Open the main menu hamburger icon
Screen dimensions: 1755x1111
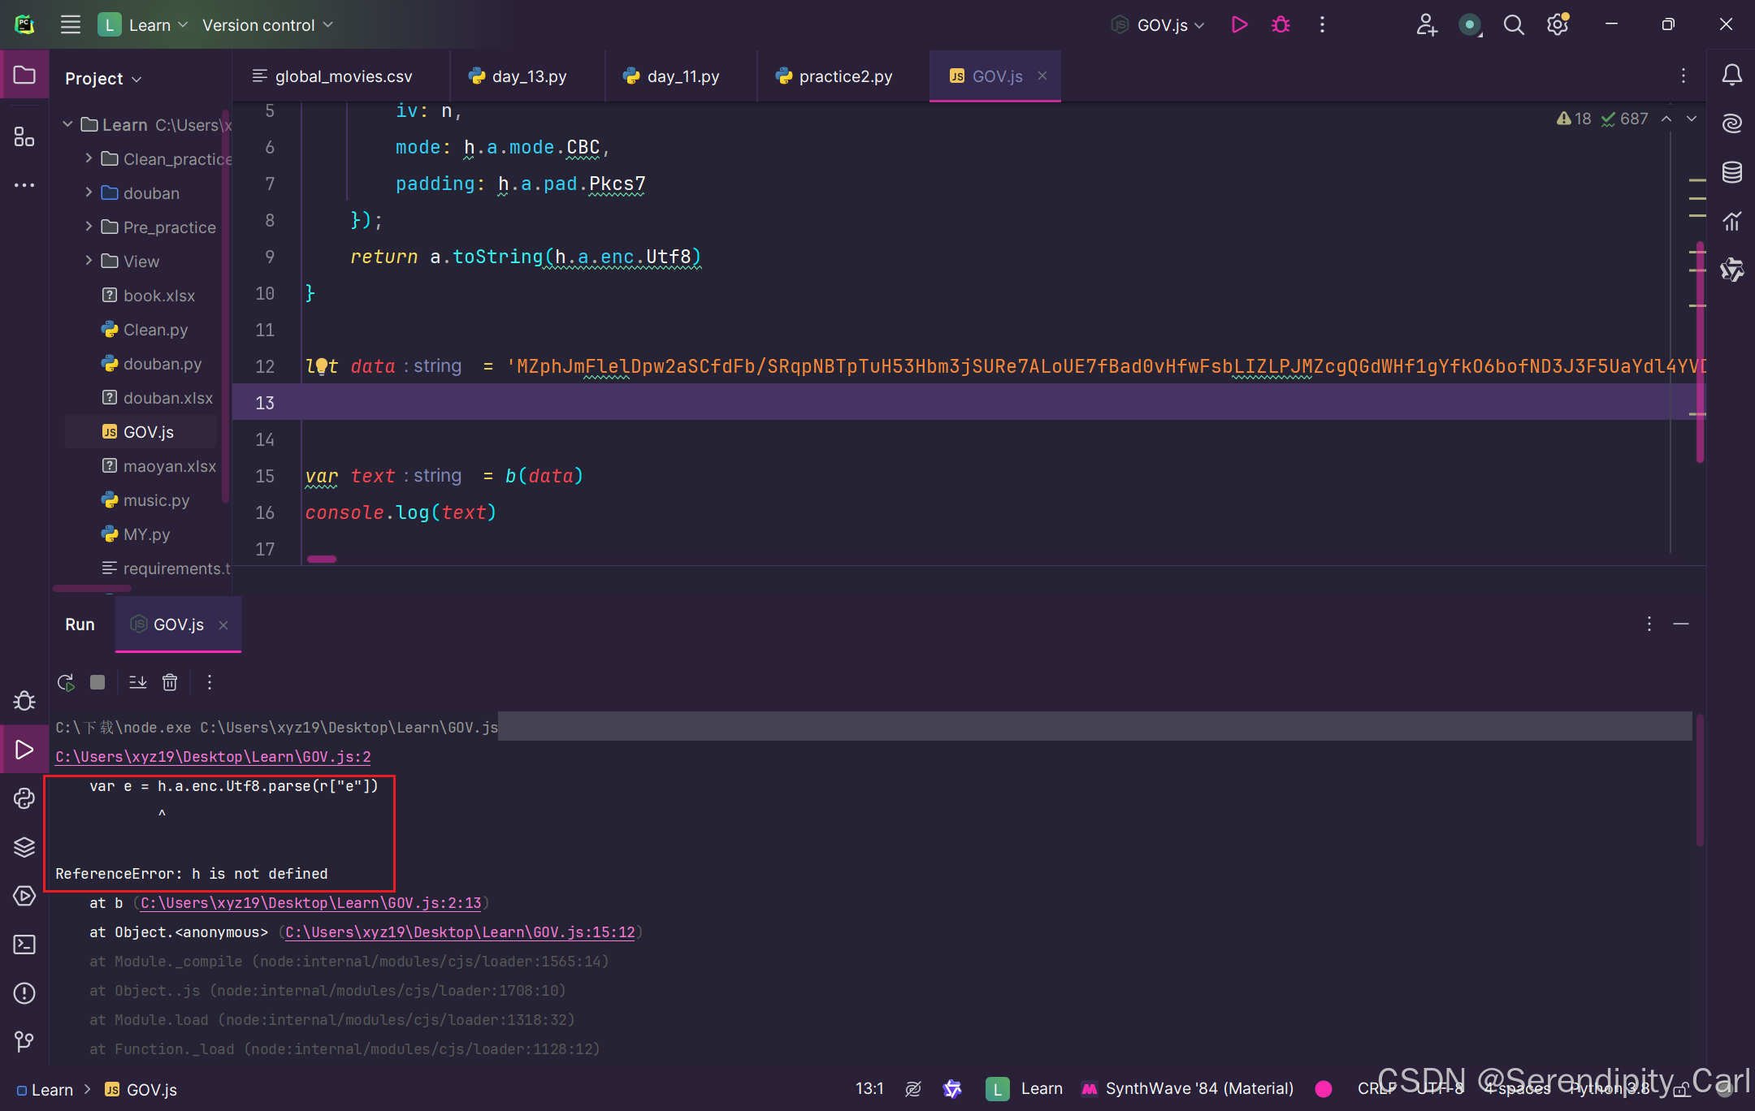(70, 24)
